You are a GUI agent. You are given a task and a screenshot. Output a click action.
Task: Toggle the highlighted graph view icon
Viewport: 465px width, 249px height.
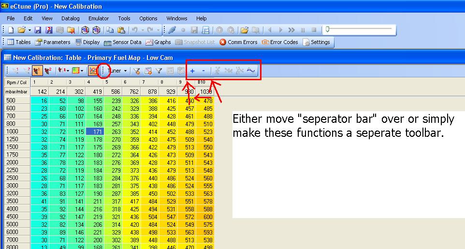[x=93, y=71]
